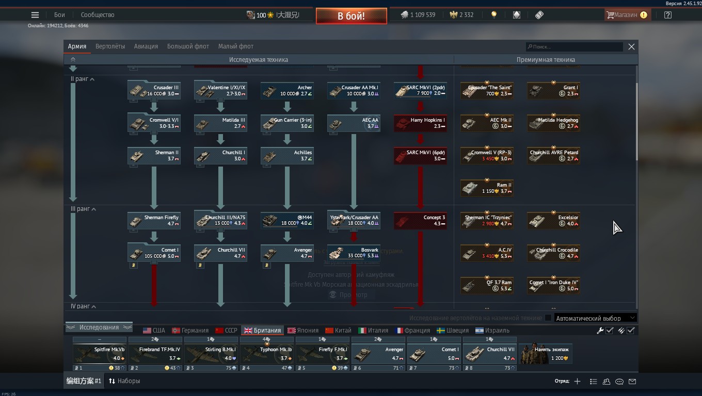Click the player profile avatar icon
The height and width of the screenshot is (396, 702).
click(x=250, y=15)
